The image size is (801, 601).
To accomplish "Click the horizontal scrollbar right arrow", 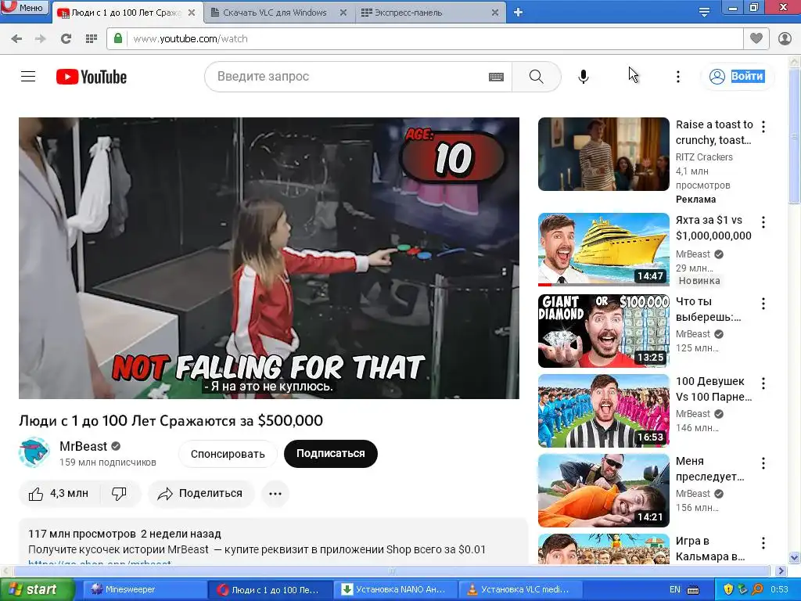I will pos(781,570).
